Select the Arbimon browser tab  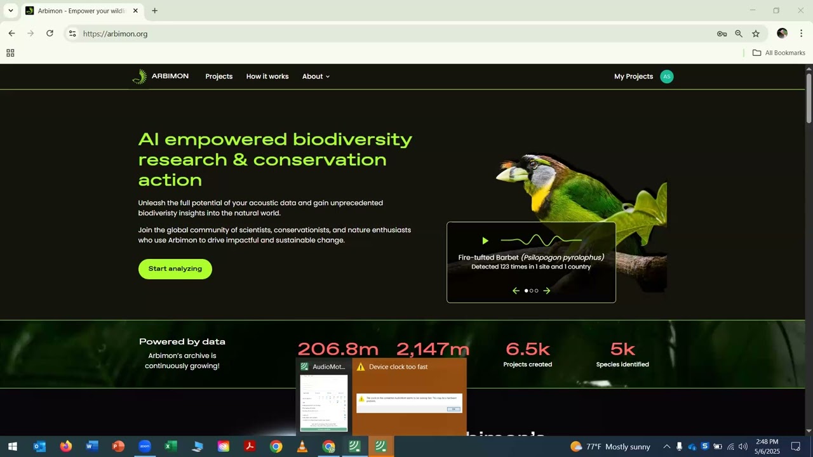click(81, 11)
